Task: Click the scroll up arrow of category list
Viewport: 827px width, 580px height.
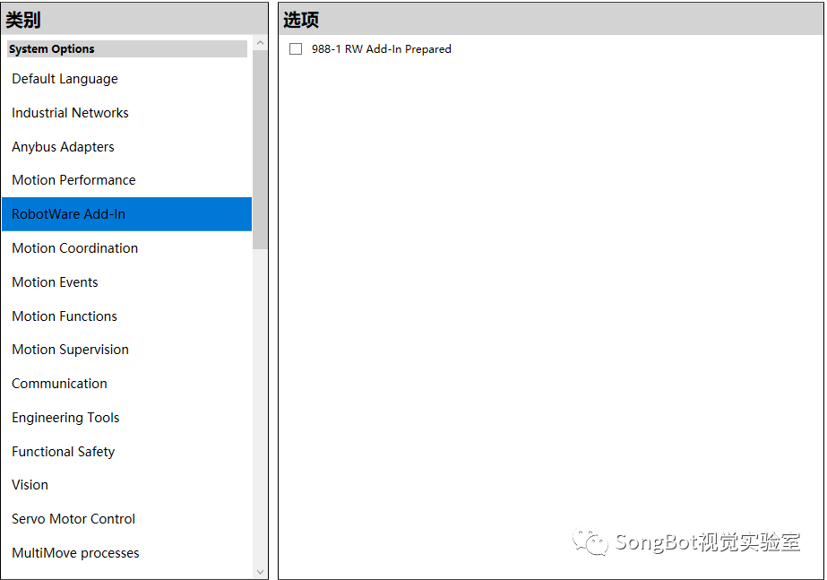Action: click(x=260, y=43)
